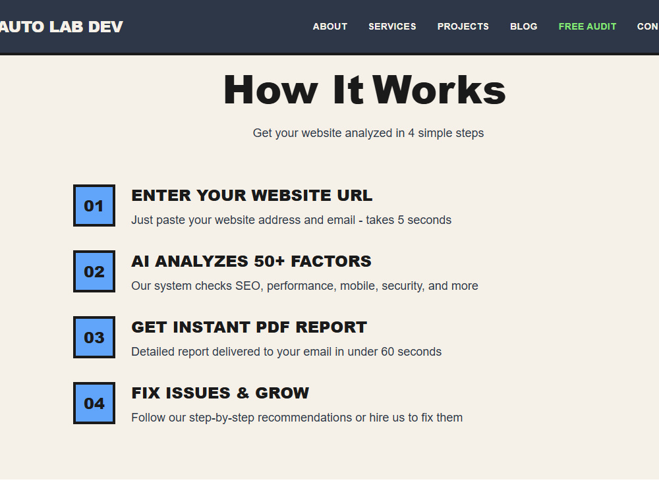
Task: Click the 02 step number badge
Action: coord(94,271)
